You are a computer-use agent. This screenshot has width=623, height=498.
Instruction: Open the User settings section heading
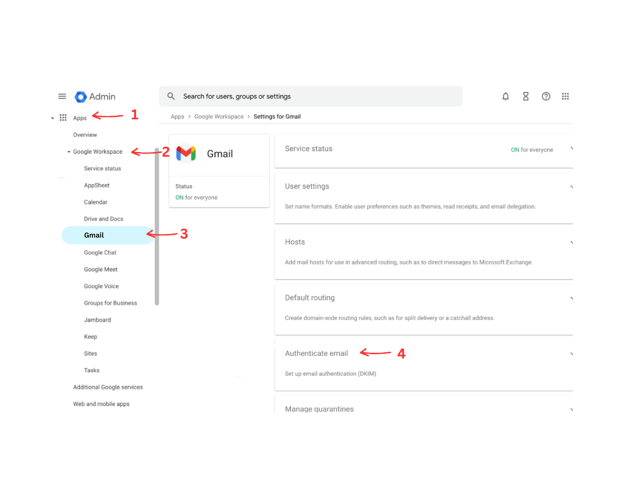point(307,186)
